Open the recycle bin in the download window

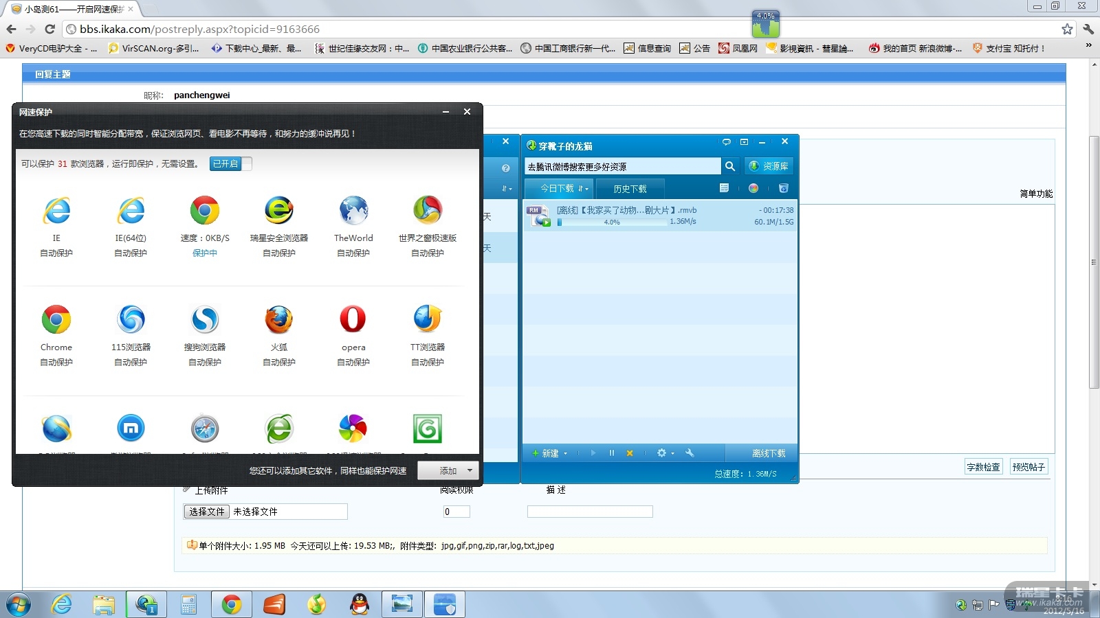[783, 188]
